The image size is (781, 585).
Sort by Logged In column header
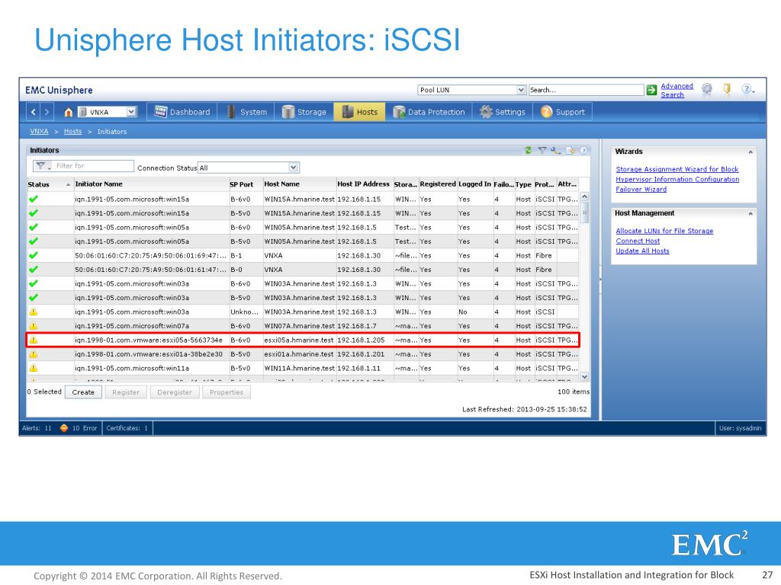(x=474, y=184)
